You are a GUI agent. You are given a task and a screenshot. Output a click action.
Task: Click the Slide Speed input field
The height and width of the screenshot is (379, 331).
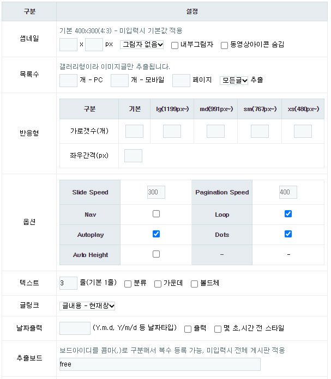click(x=156, y=192)
